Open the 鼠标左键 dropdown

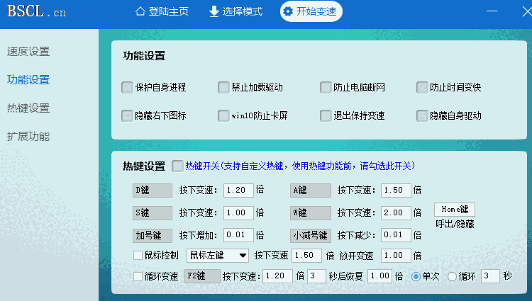click(218, 256)
